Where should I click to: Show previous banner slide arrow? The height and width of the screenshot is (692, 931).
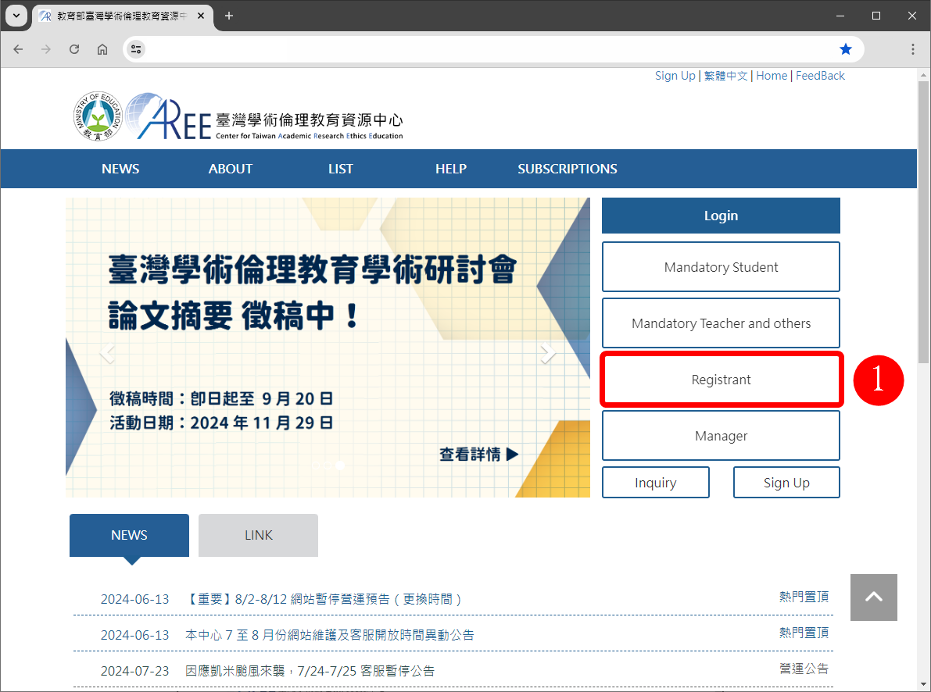pyautogui.click(x=107, y=354)
